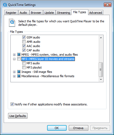
Task: Close the QuickTime Settings window
Action: click(108, 5)
